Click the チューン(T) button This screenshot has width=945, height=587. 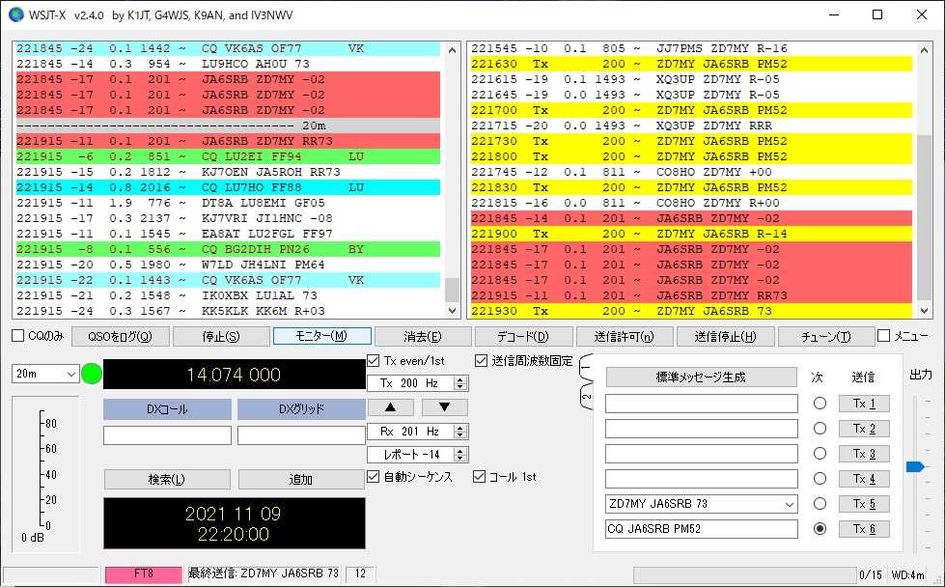point(826,336)
